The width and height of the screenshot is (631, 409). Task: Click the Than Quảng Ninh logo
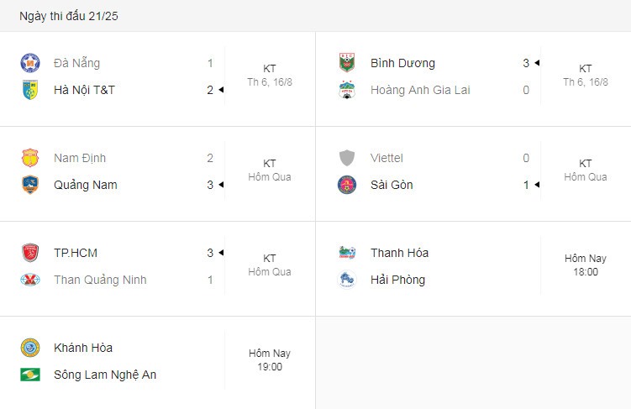[30, 280]
